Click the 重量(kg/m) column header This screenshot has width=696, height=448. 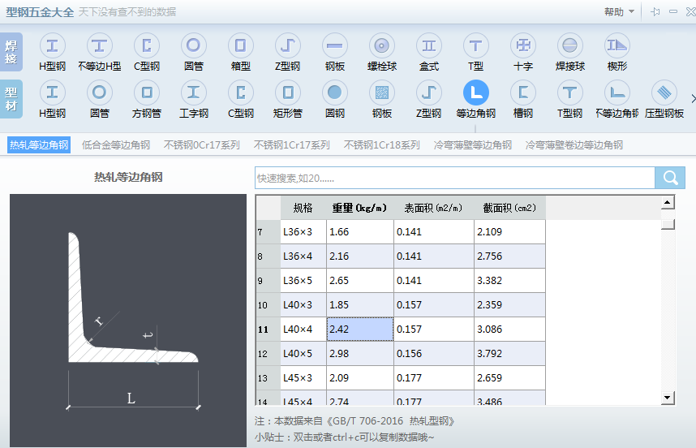click(x=360, y=208)
